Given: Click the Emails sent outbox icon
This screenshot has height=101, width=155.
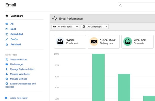Looking at the screenshot, I should (60, 42).
